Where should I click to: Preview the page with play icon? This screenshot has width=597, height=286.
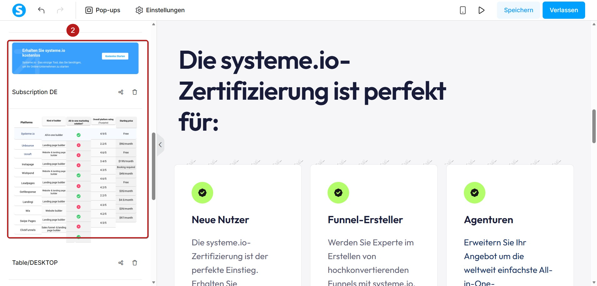point(481,10)
